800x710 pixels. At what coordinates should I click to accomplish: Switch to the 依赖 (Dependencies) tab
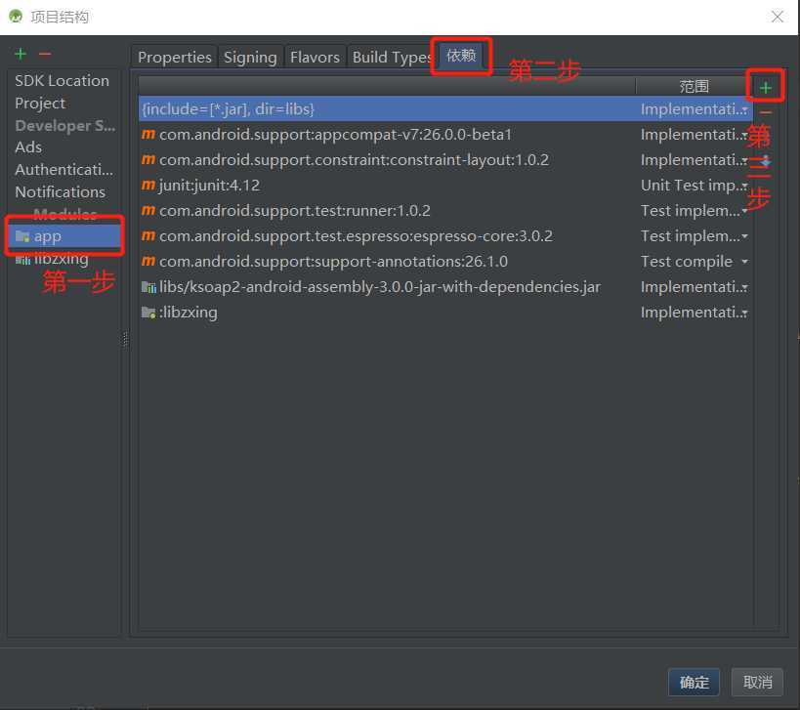tap(461, 55)
